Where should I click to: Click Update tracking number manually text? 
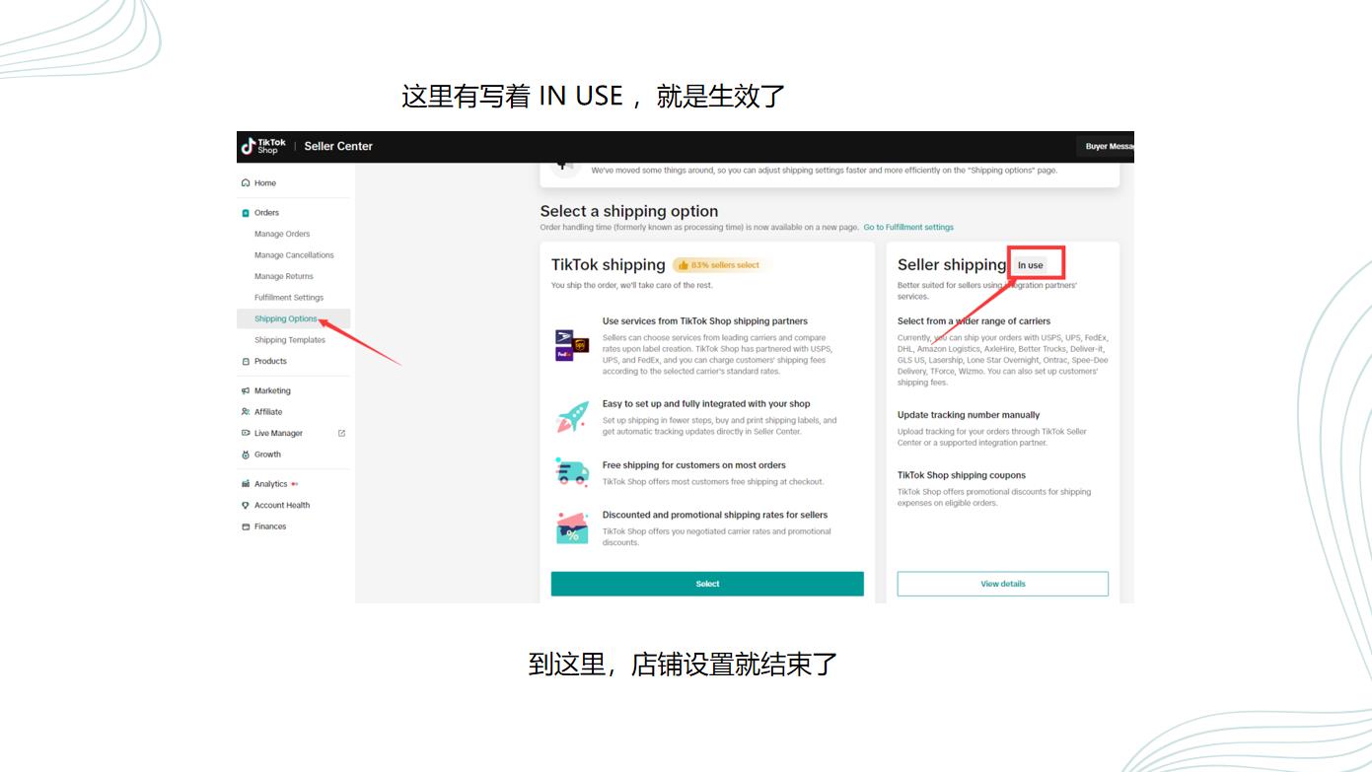(x=969, y=415)
